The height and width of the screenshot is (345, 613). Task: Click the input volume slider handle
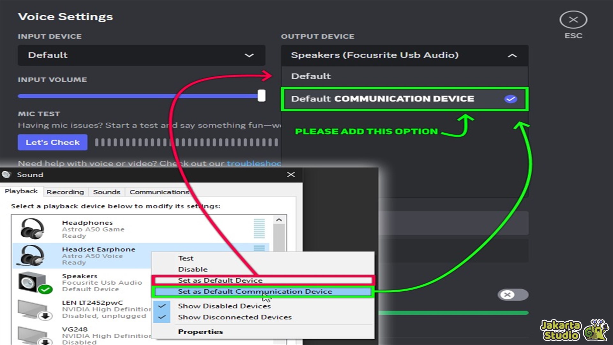[x=261, y=96]
